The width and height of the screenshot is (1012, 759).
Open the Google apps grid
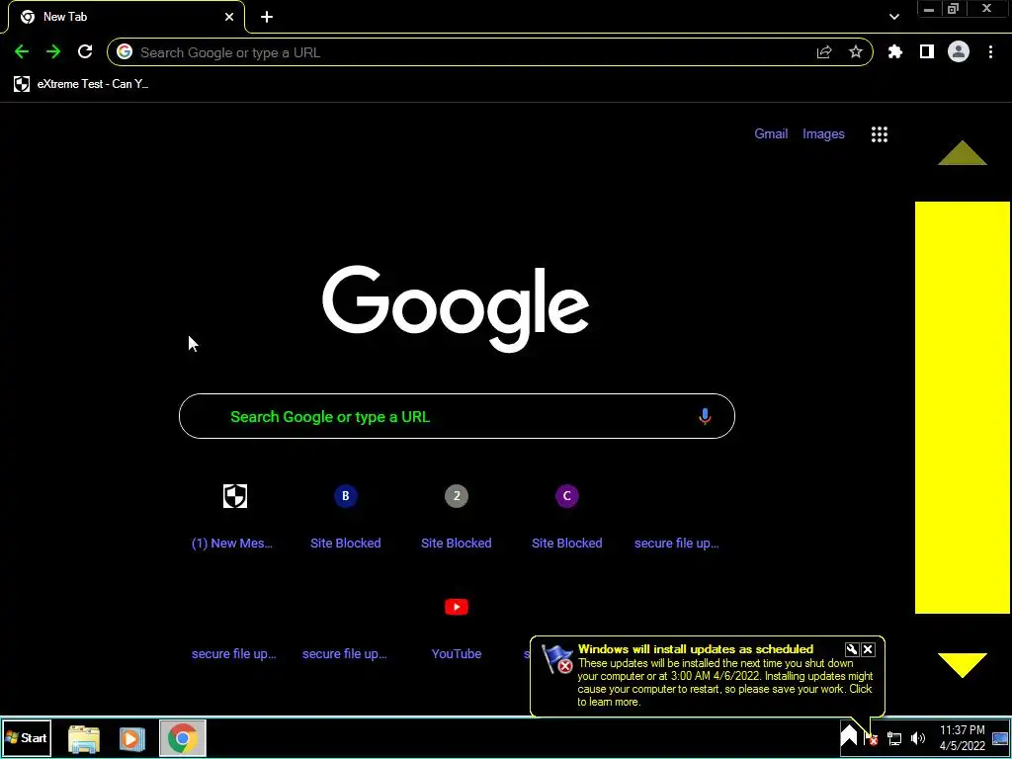(x=879, y=134)
